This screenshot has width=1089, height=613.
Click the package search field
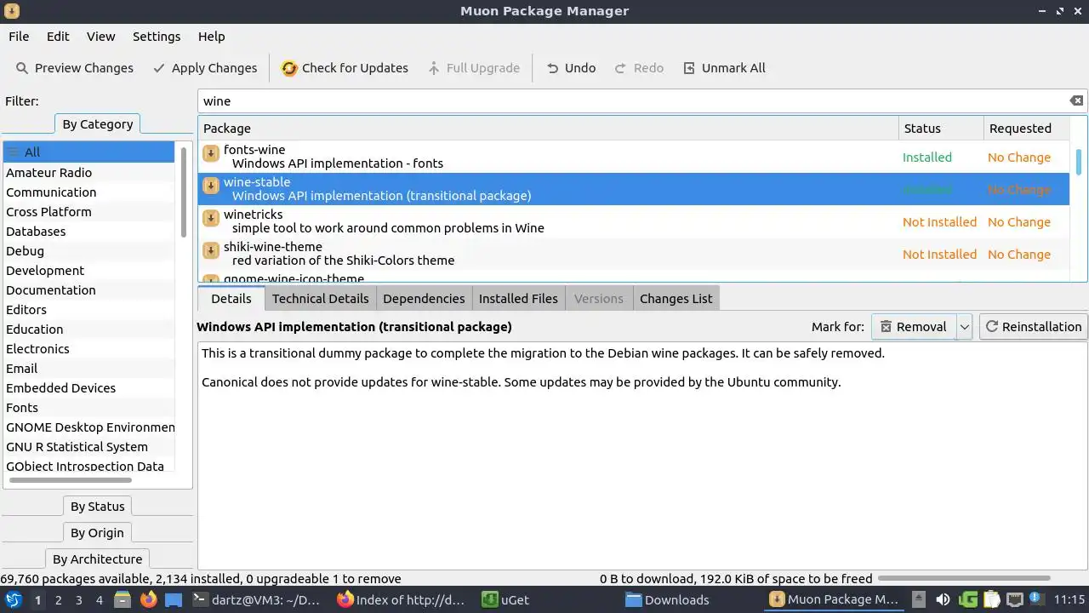pos(634,100)
